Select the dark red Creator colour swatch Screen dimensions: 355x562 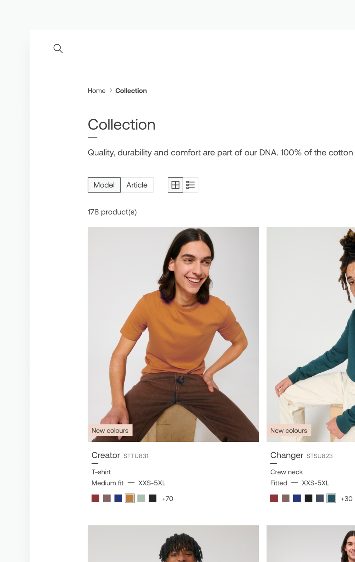[95, 498]
